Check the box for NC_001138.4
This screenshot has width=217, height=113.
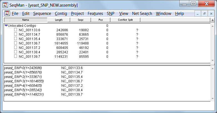coord(16,52)
